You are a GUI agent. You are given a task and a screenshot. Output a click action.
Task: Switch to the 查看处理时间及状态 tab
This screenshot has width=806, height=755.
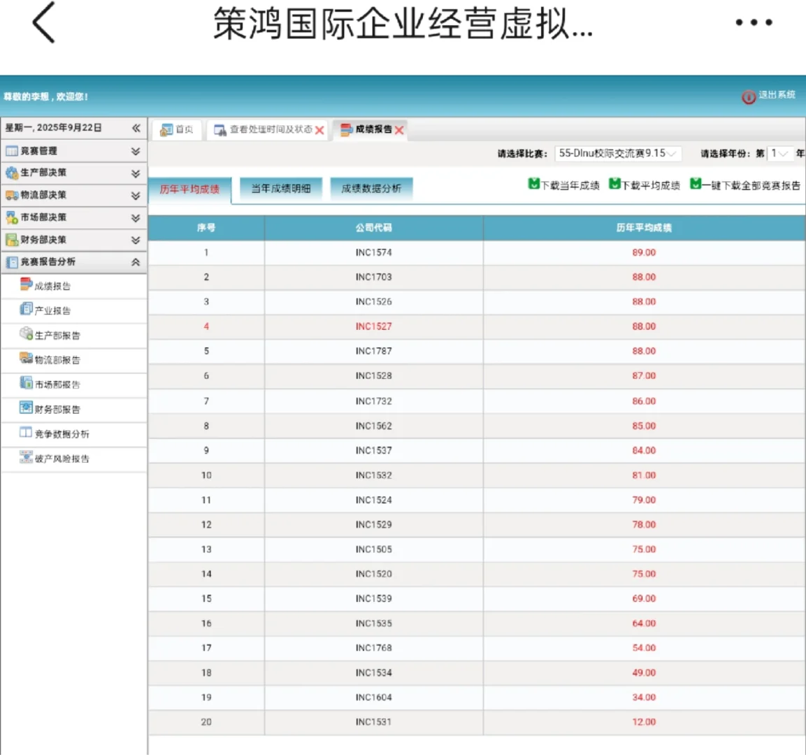(267, 129)
